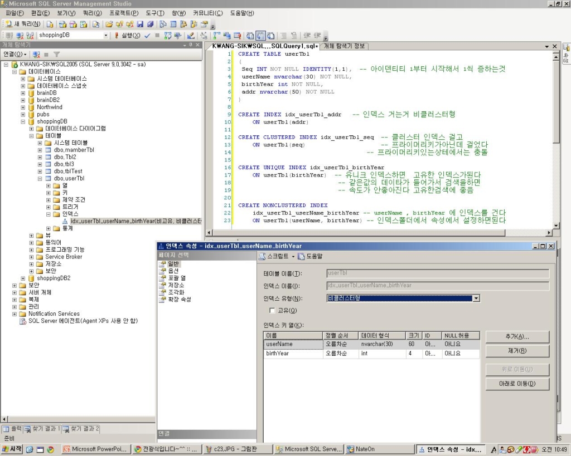Parse the query with the checkmark icon
Screen dimensions: 571x456
click(147, 35)
